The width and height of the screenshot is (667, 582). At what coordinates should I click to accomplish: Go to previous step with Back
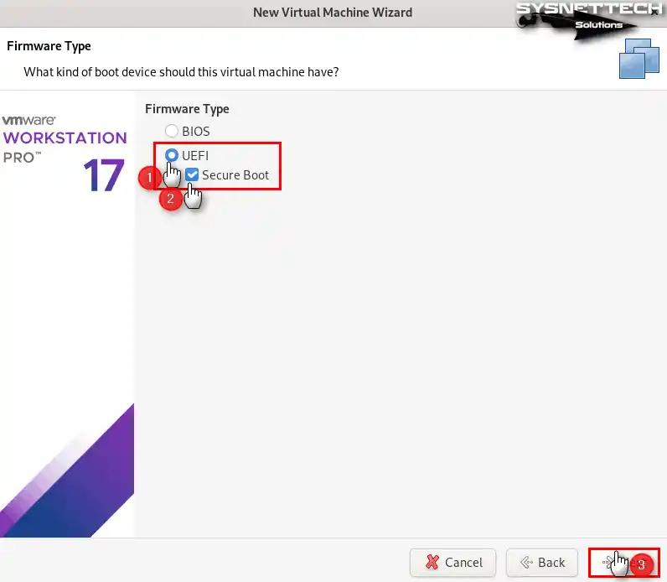click(x=542, y=562)
